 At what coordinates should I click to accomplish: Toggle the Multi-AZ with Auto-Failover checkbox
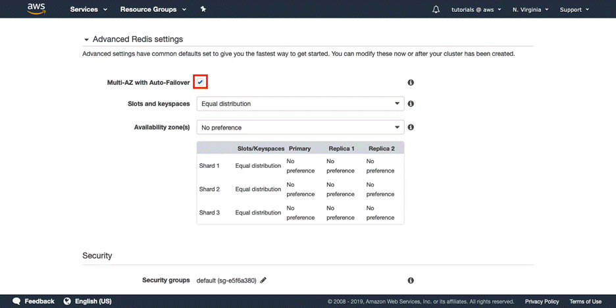(x=201, y=82)
